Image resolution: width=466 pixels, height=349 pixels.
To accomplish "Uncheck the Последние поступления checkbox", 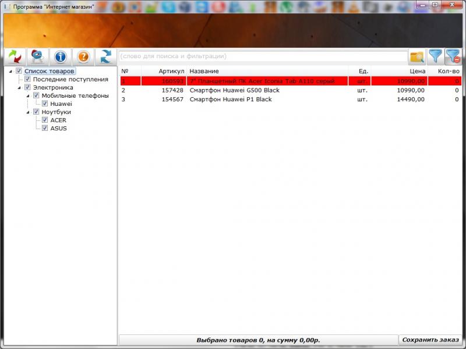I will point(27,79).
